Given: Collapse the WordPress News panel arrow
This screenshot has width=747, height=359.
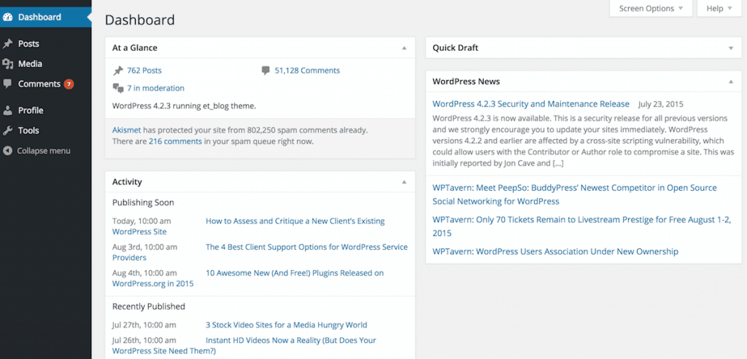Looking at the screenshot, I should click(731, 82).
